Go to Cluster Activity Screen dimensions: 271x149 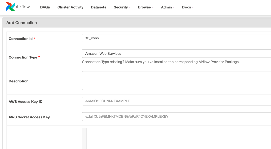click(70, 7)
